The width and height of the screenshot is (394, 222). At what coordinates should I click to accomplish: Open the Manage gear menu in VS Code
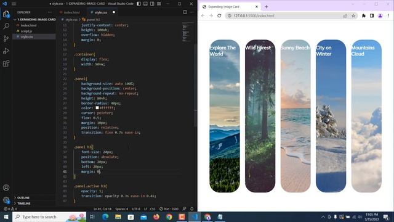click(6, 200)
